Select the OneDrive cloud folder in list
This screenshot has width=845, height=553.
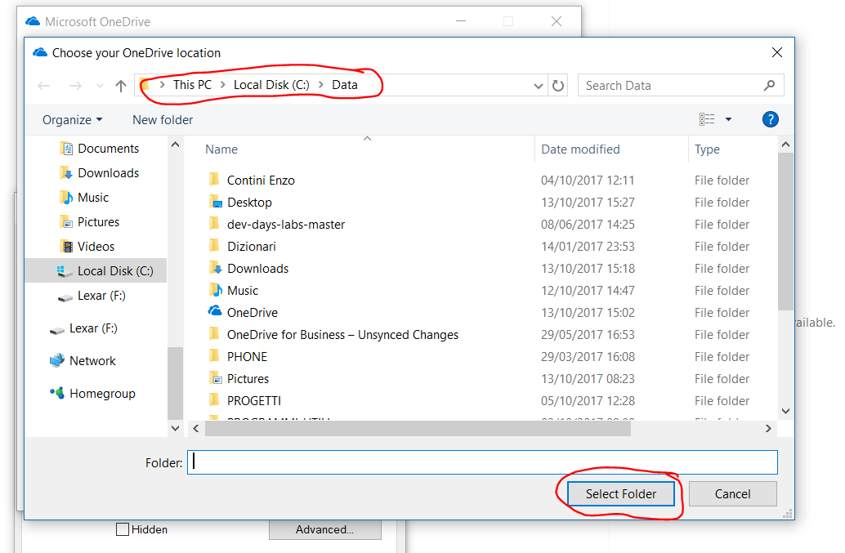coord(252,313)
